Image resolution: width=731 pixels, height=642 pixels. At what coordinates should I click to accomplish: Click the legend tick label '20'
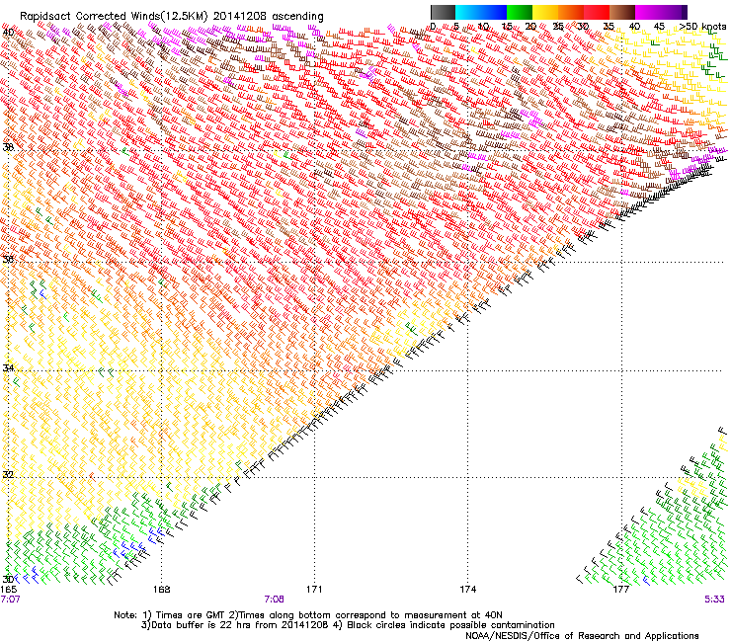coord(530,27)
